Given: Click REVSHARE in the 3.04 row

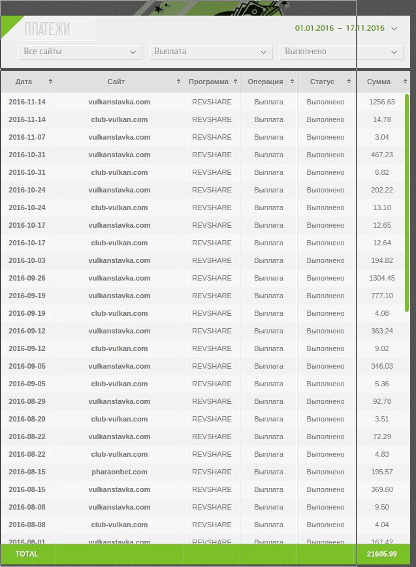Looking at the screenshot, I should point(212,138).
